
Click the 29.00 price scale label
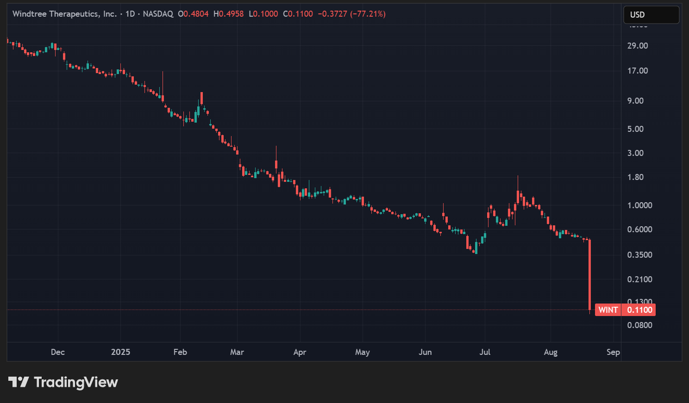tap(638, 46)
